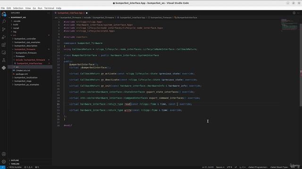Open the Accounts icon in activity bar
Viewport: 302px width, 169px height.
pyautogui.click(x=4, y=154)
